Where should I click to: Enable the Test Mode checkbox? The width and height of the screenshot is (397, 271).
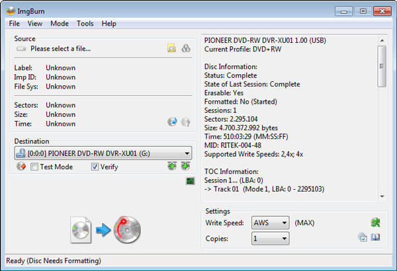pyautogui.click(x=35, y=167)
